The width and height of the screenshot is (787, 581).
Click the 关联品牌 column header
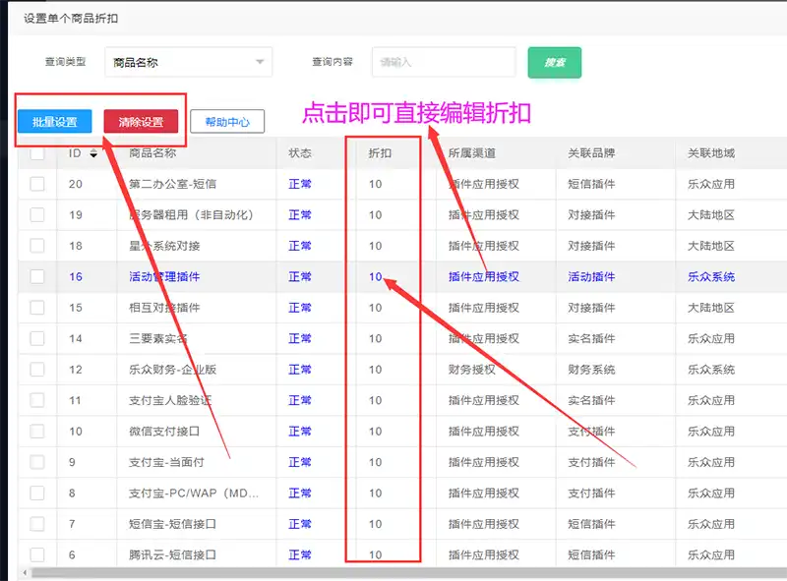coord(591,153)
